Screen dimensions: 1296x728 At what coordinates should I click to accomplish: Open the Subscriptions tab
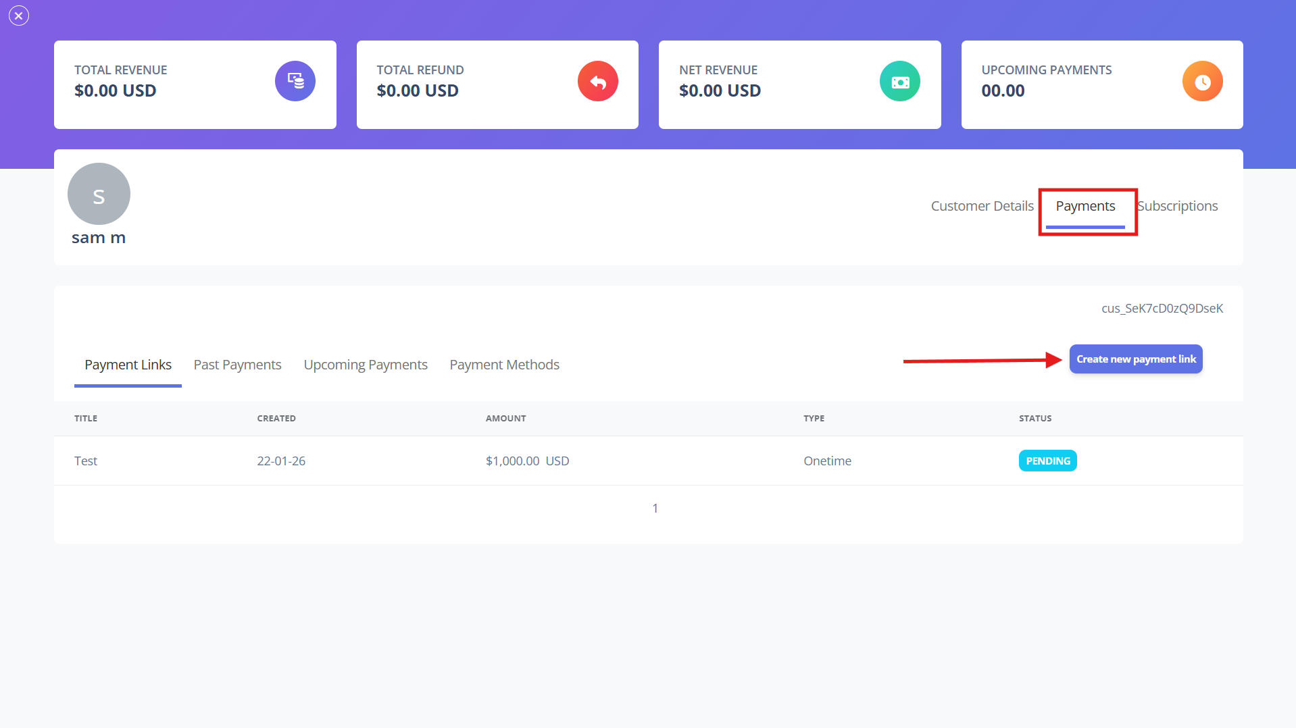[x=1178, y=206]
